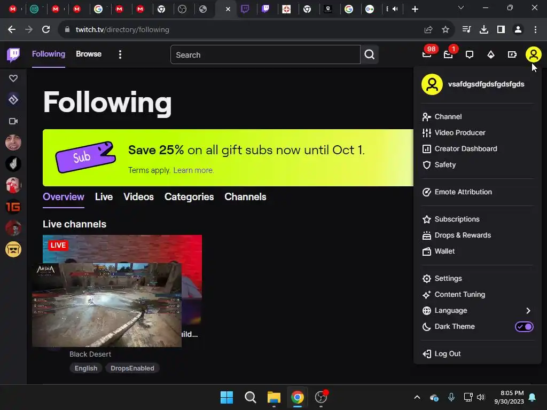
Task: Bookmark this page with the star icon
Action: (x=446, y=30)
